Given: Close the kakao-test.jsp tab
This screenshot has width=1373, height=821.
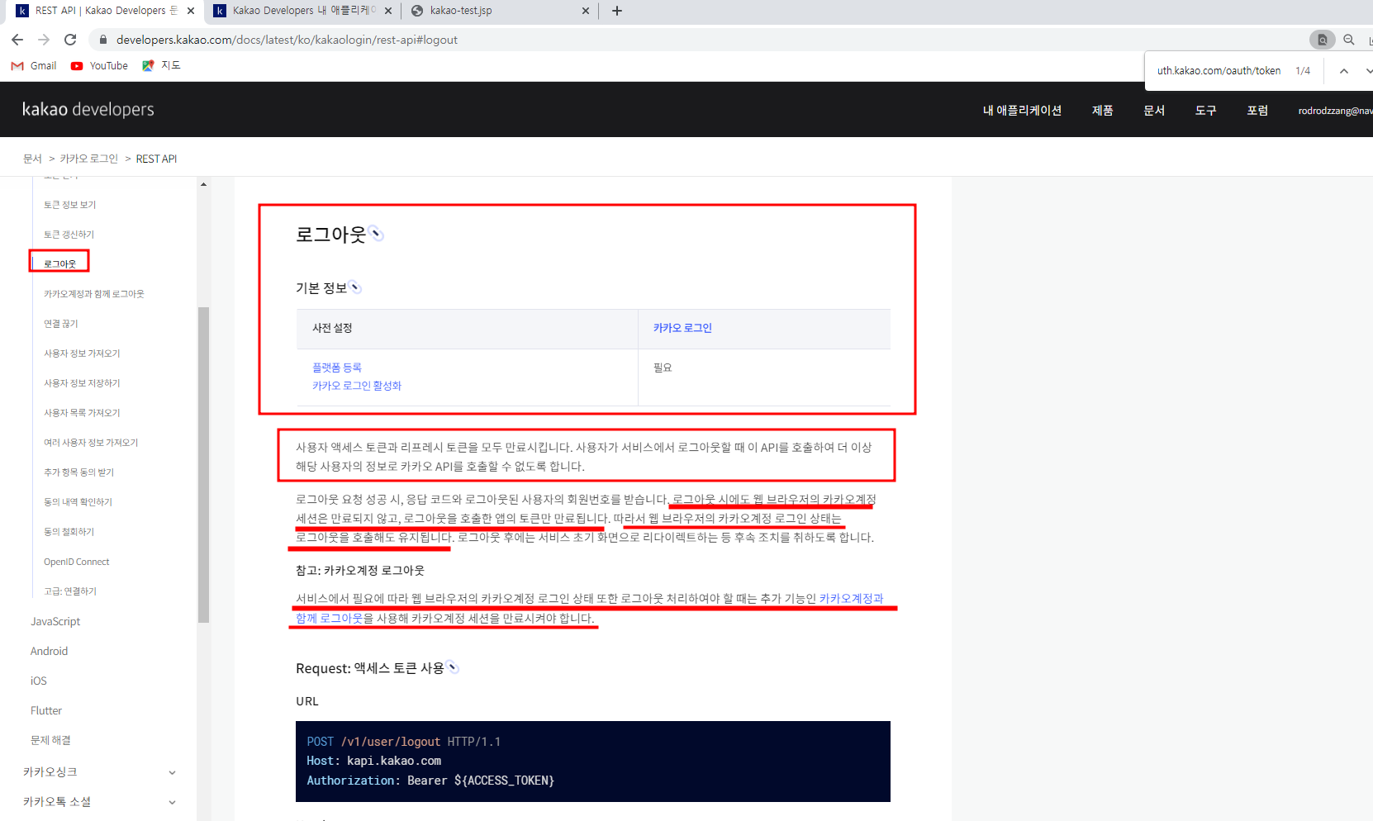Looking at the screenshot, I should [586, 11].
